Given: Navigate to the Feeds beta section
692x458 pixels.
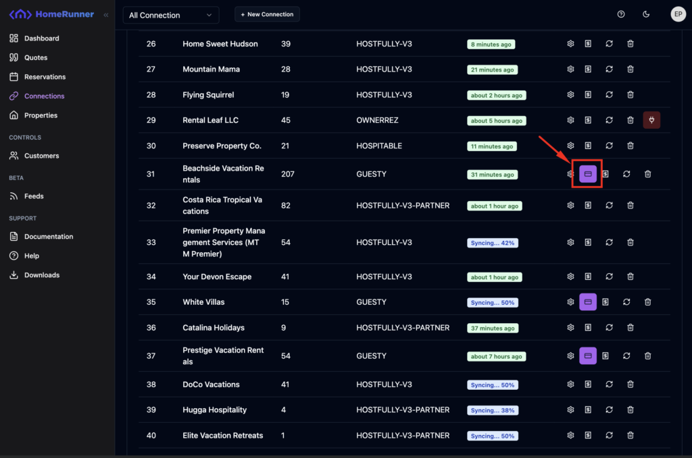Looking at the screenshot, I should [34, 196].
